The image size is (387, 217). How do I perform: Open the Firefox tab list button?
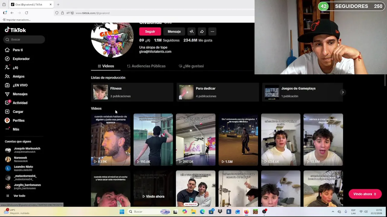[4, 5]
